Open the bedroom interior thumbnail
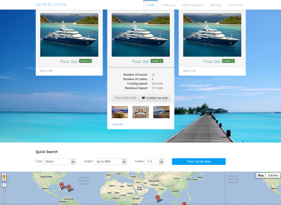The image size is (281, 205). (x=140, y=112)
